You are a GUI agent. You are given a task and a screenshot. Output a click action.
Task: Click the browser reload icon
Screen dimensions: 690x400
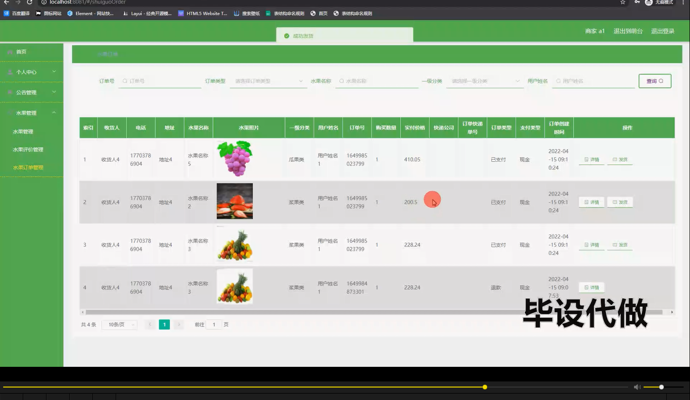(29, 2)
